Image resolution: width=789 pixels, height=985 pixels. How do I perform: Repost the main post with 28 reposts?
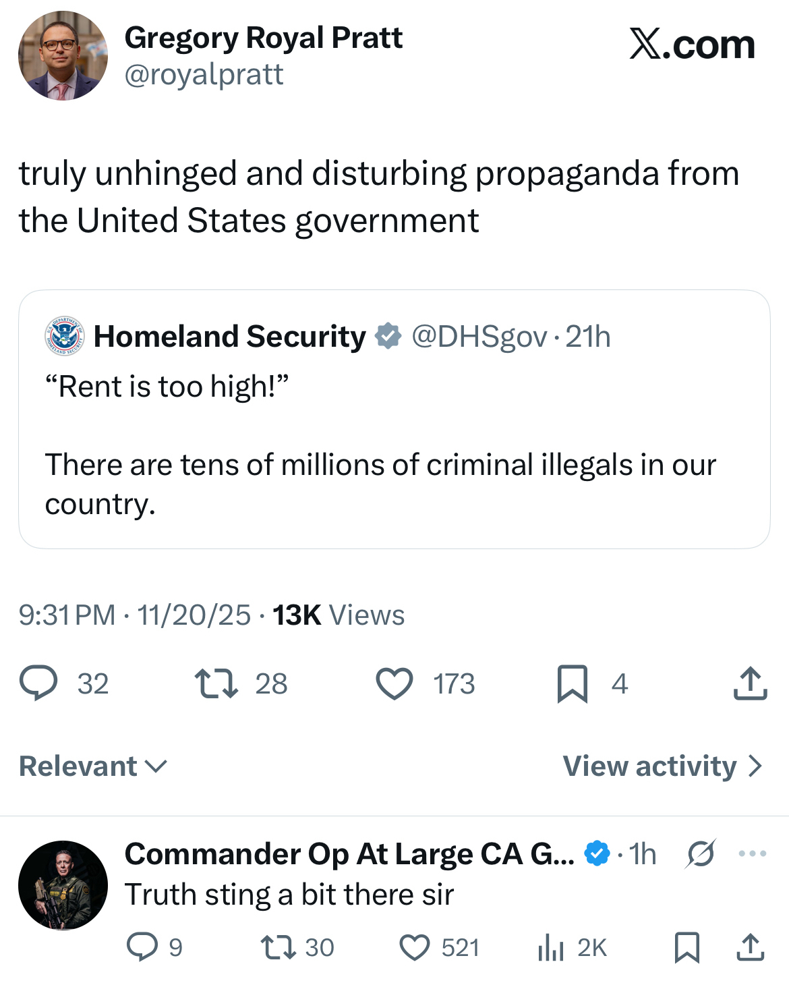click(x=216, y=683)
